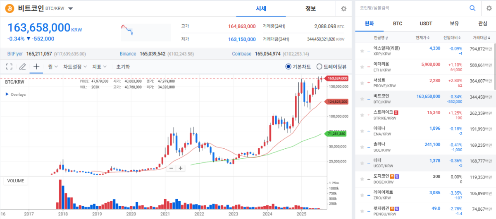This screenshot has width=496, height=219.
Task: Click the VOLUME label on chart
Action: (x=16, y=181)
